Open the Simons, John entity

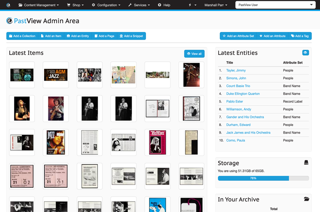coord(236,78)
